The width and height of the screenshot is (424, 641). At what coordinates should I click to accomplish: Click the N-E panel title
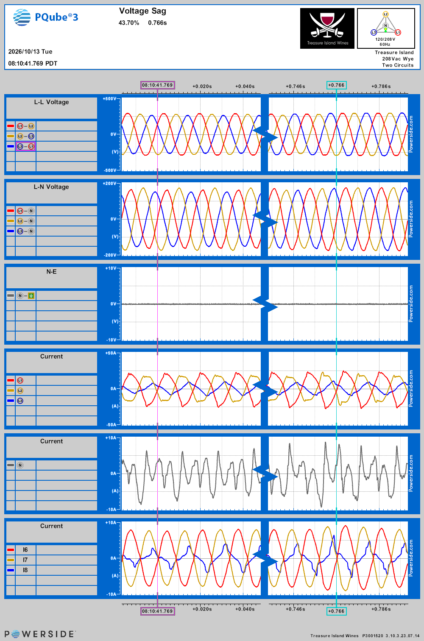[51, 272]
